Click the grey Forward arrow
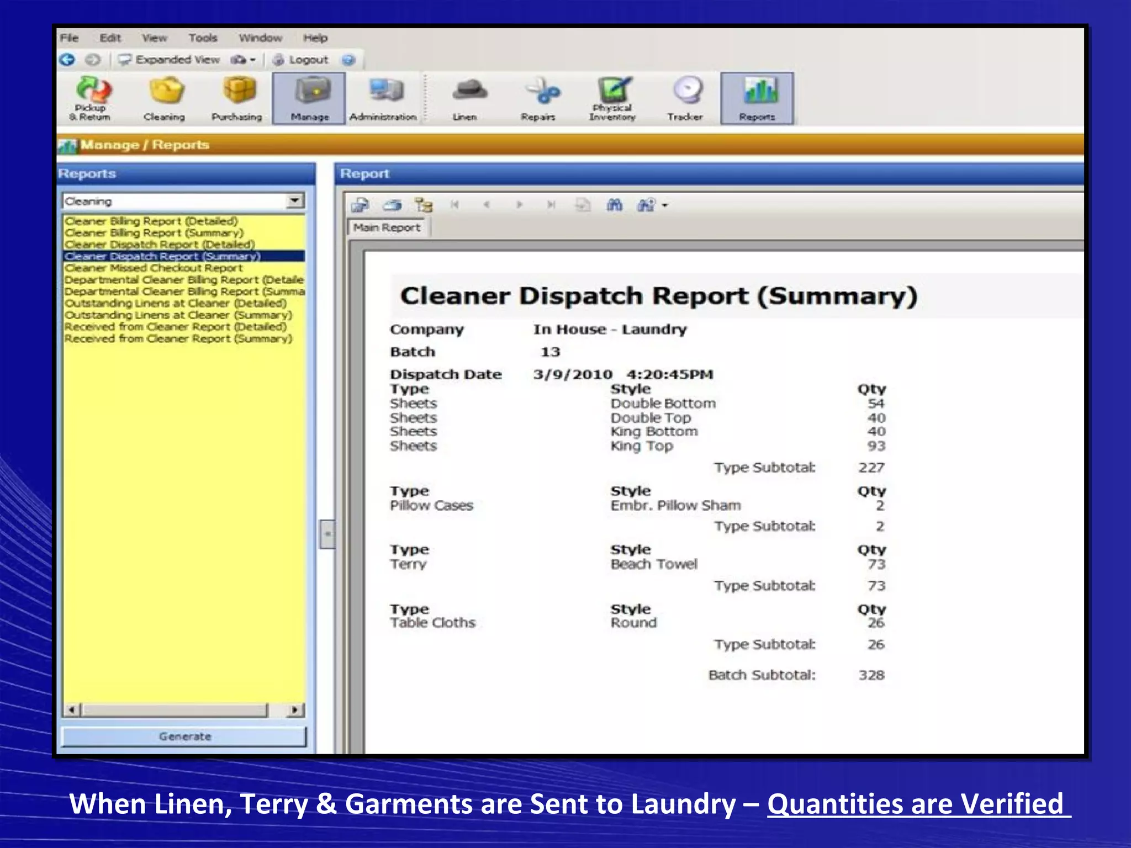 pyautogui.click(x=93, y=60)
